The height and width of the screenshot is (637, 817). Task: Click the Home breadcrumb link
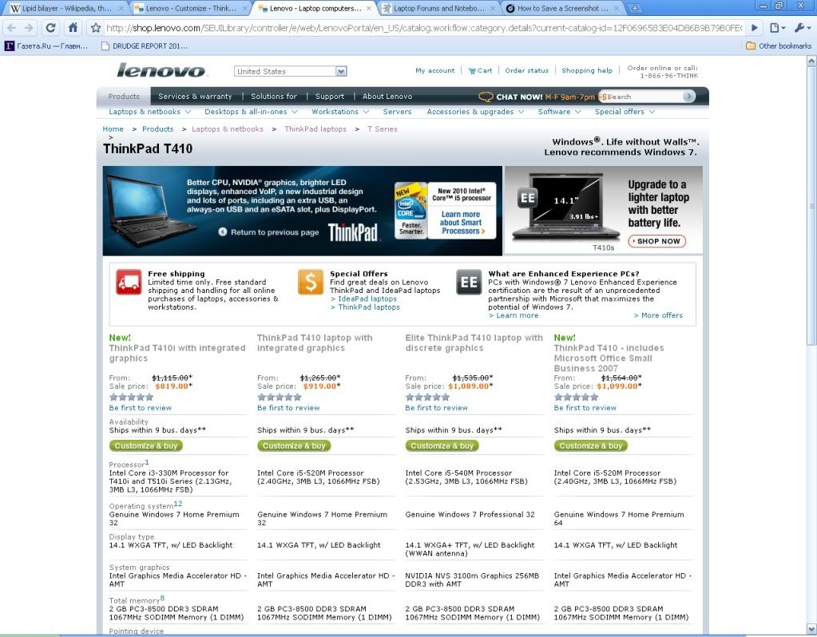tap(113, 129)
